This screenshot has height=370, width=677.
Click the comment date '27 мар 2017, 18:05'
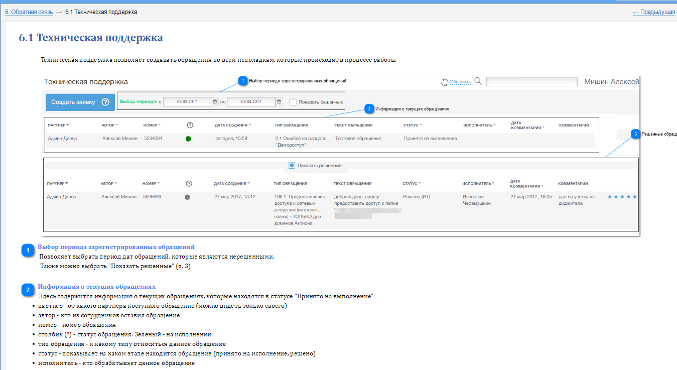(531, 197)
